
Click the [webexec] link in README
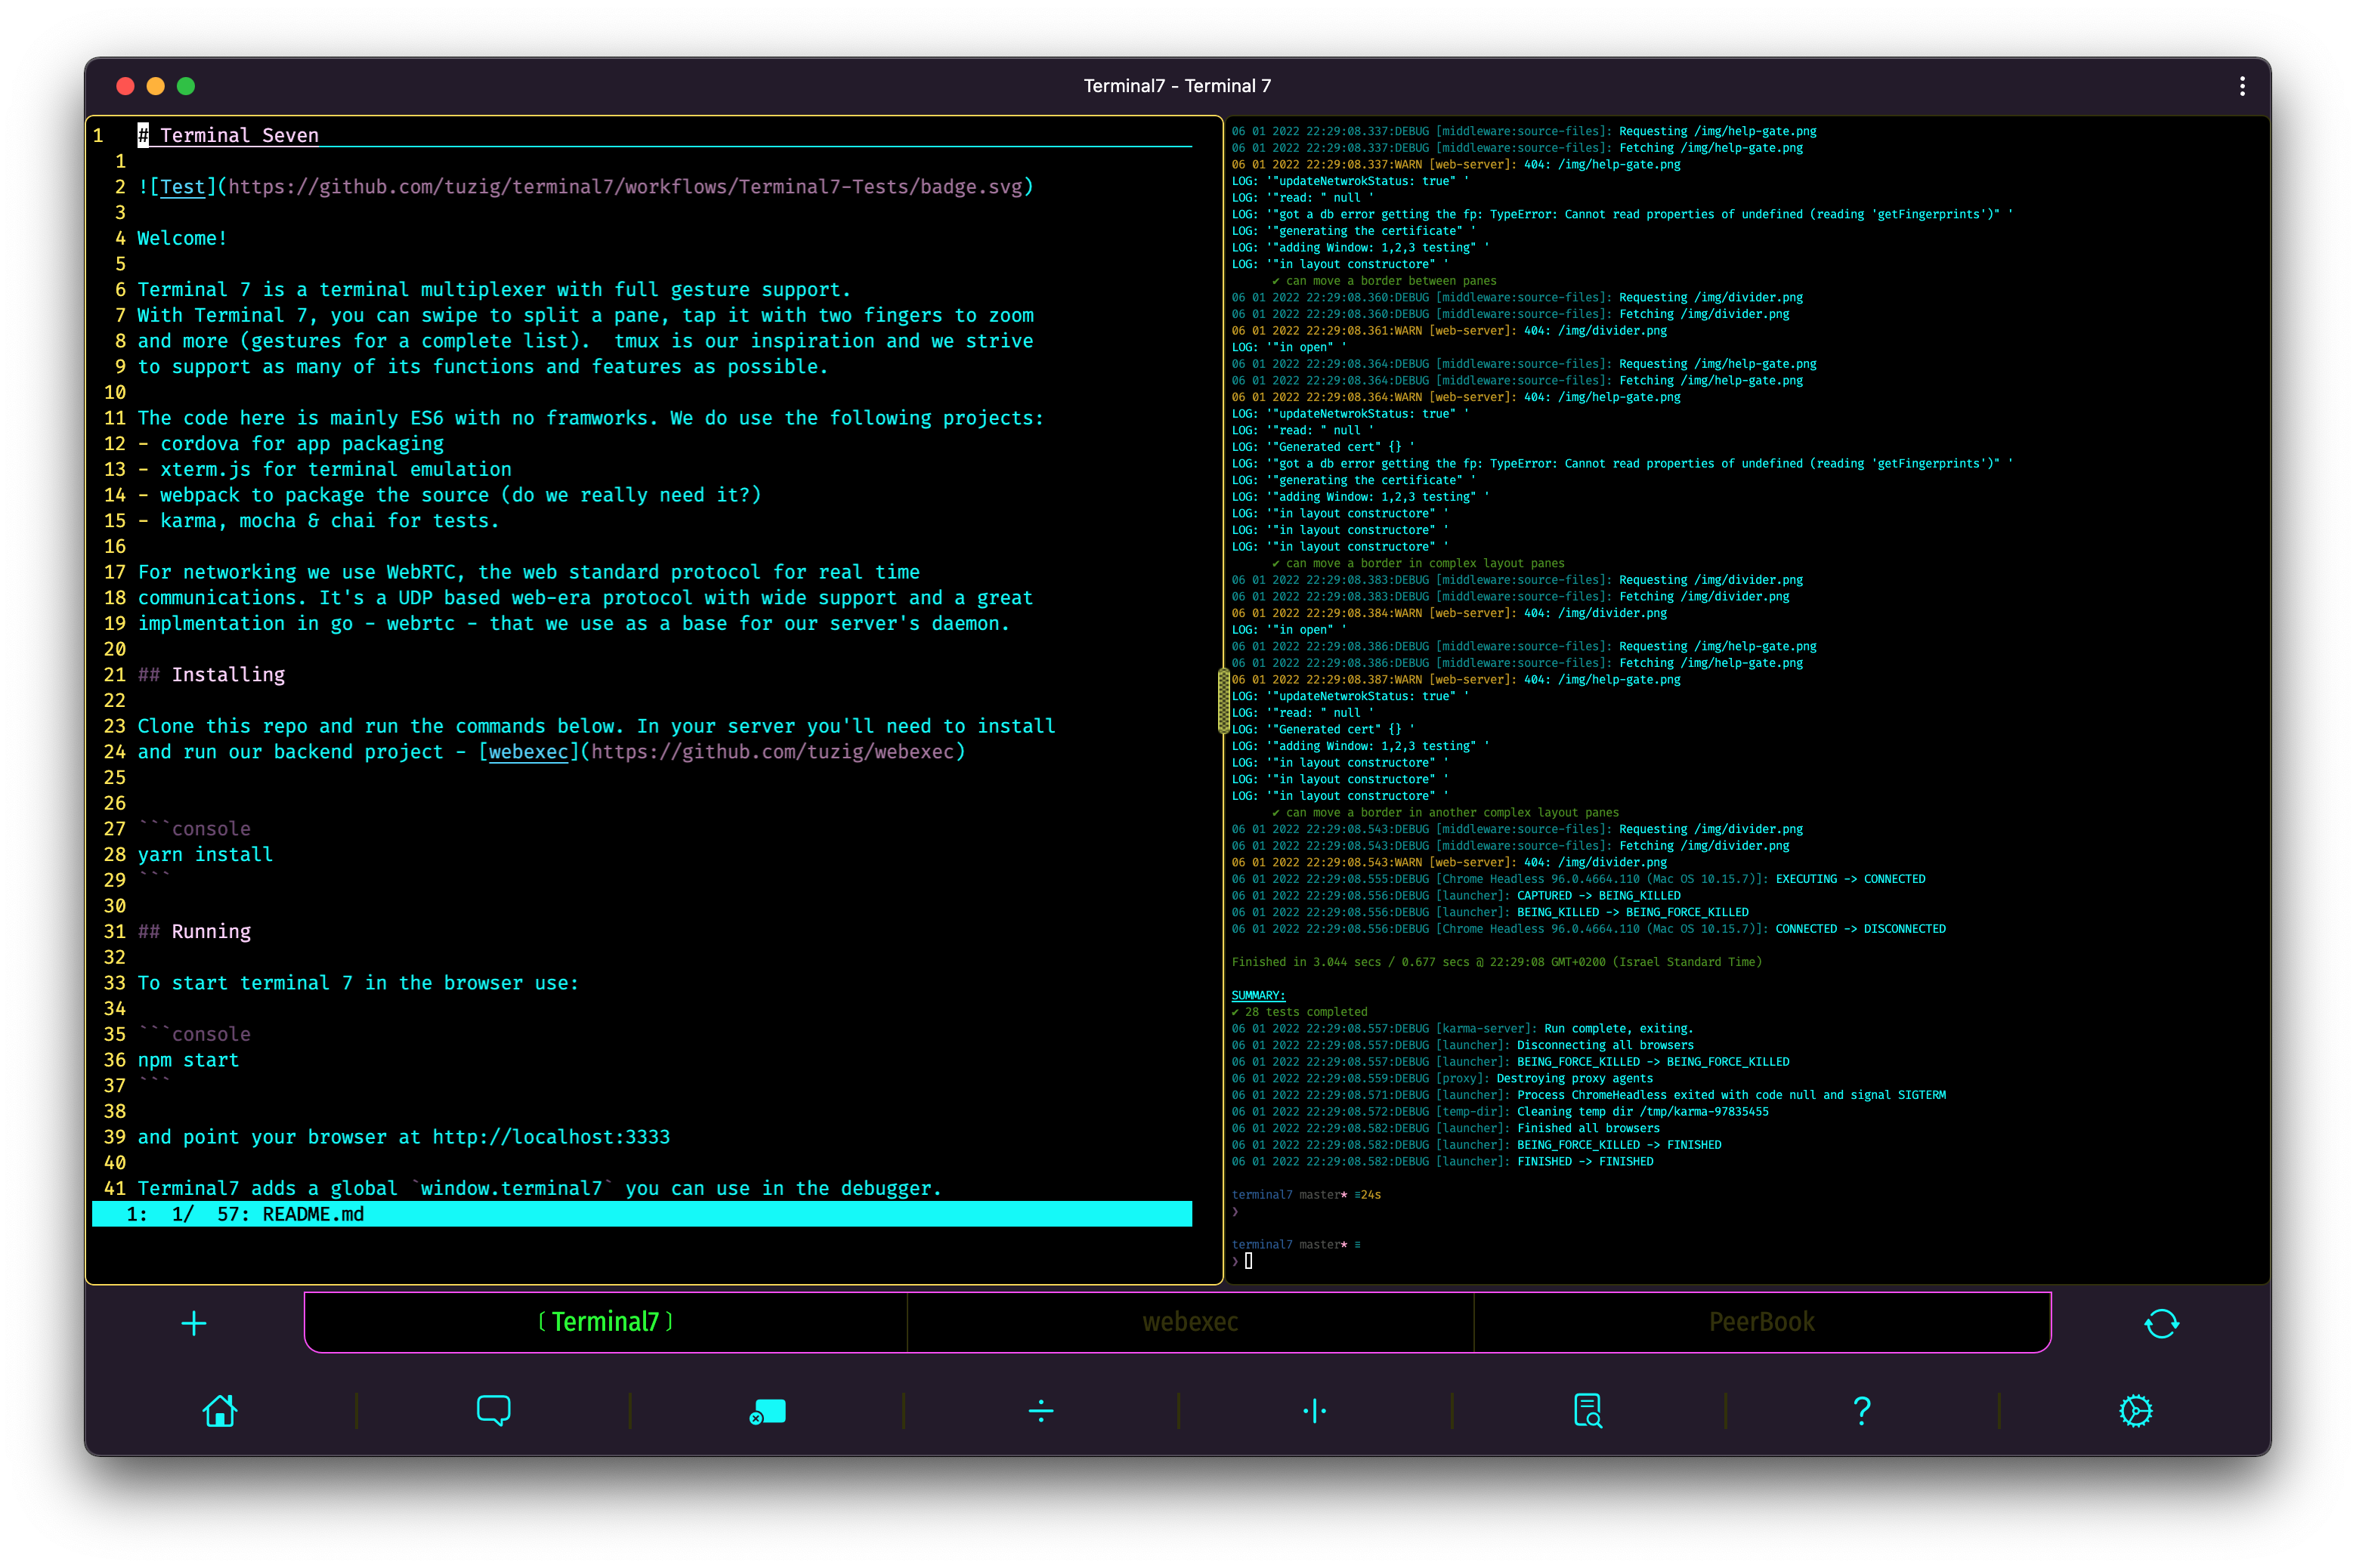click(x=528, y=752)
